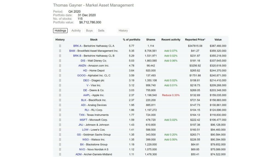280x157 pixels.
Task: Open history icon for Brookfield Asset Management row
Action: pyautogui.click(x=60, y=51)
